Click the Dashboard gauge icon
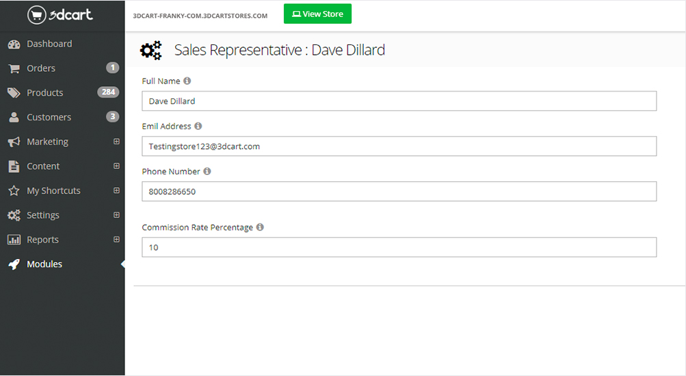 14,44
